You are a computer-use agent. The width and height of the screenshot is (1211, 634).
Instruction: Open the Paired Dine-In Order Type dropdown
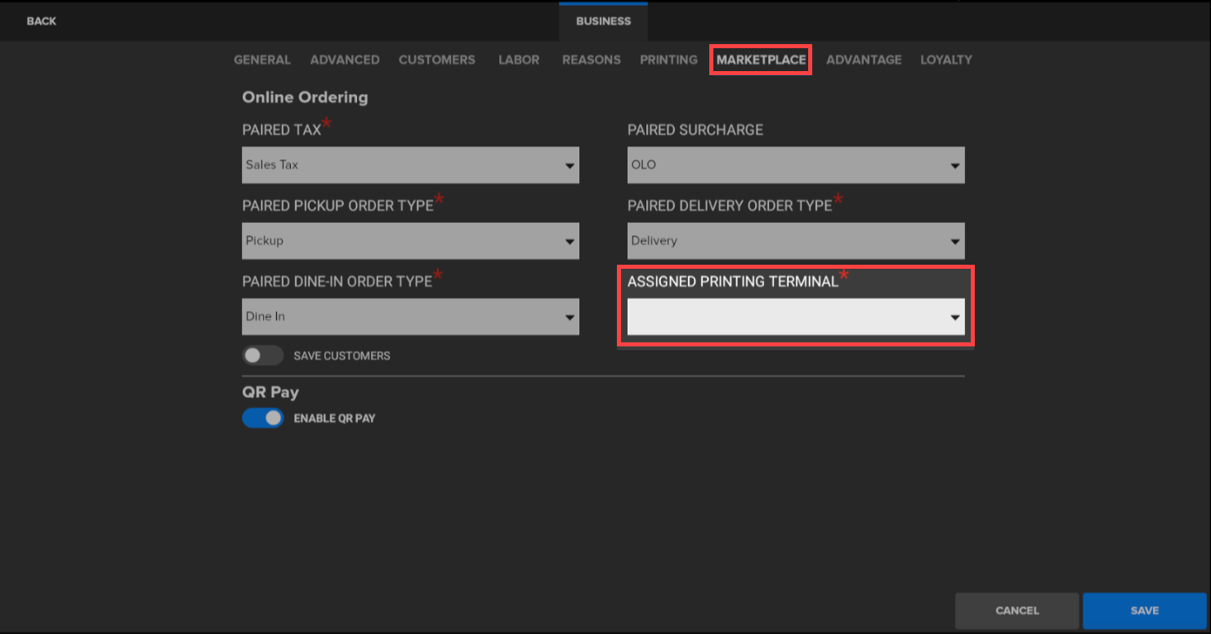[x=410, y=317]
